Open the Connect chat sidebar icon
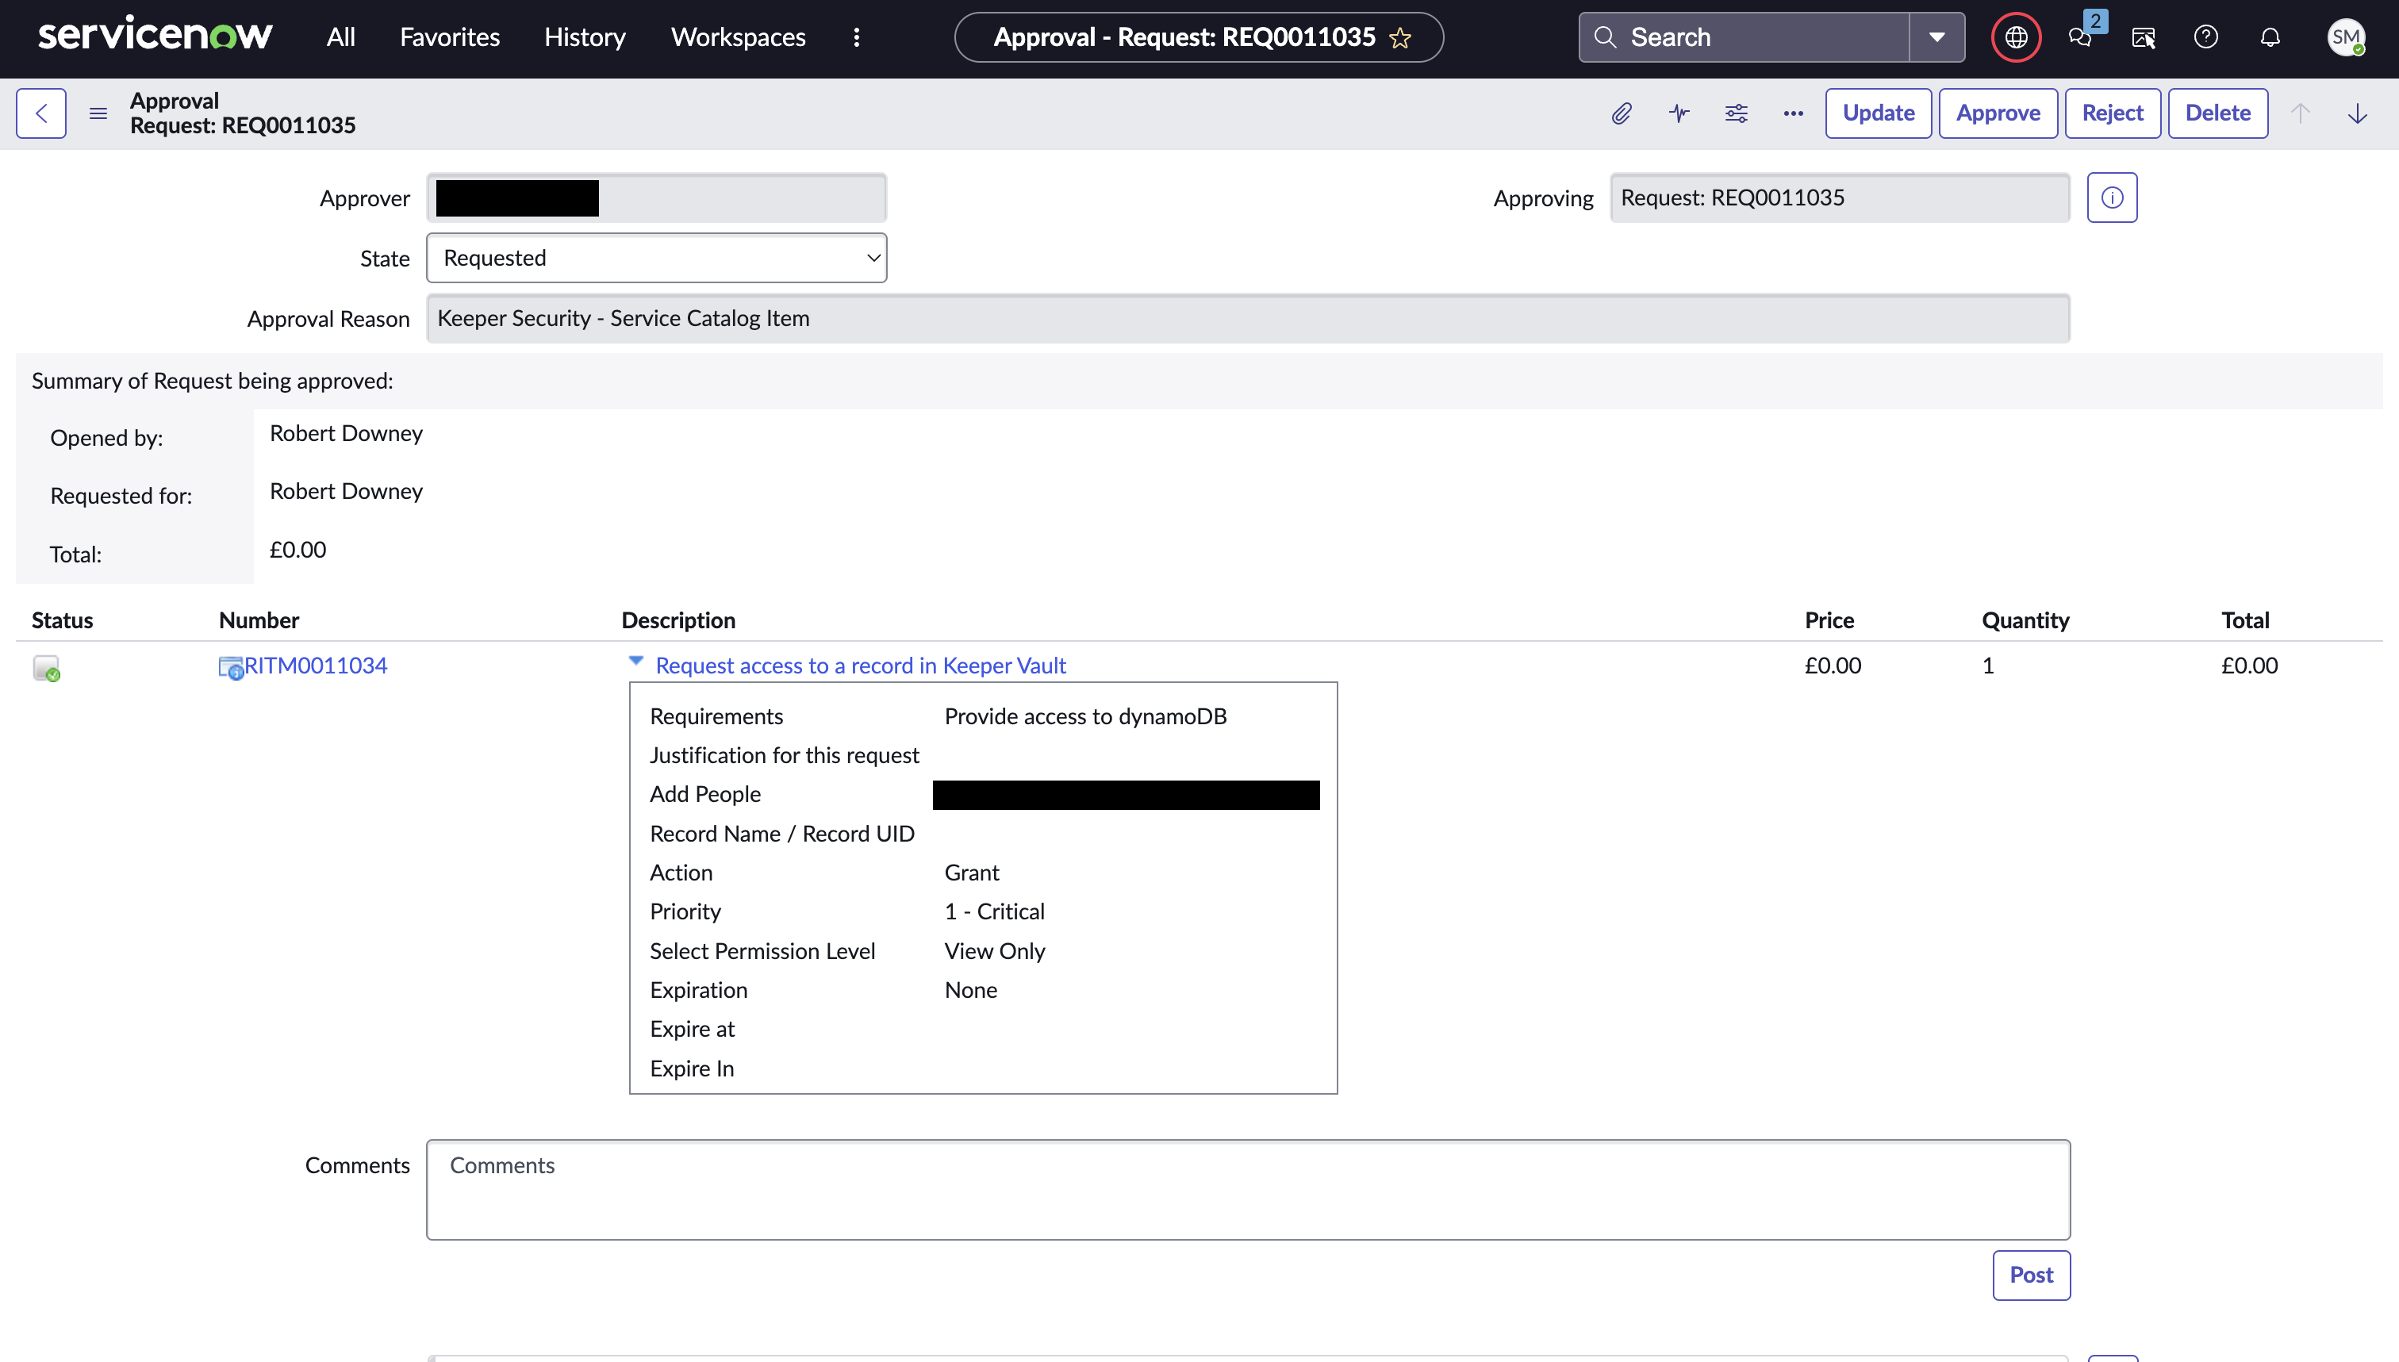 pos(2080,37)
